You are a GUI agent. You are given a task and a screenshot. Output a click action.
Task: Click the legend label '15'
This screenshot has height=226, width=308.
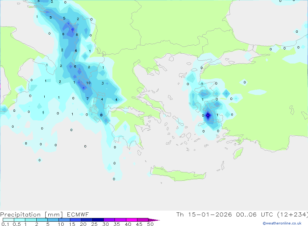tap(72, 224)
